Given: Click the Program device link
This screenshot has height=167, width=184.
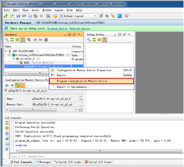Looking at the screenshot, I should click(57, 28).
